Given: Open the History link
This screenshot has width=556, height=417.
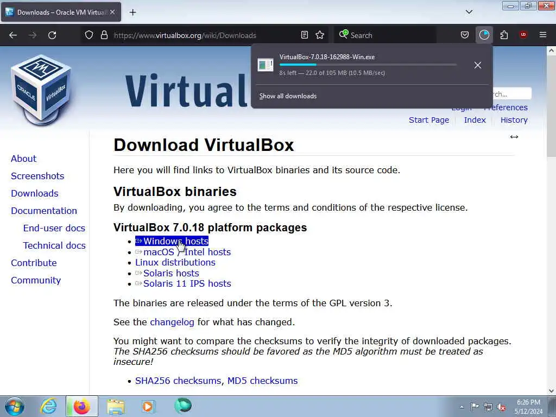Looking at the screenshot, I should click(x=514, y=120).
